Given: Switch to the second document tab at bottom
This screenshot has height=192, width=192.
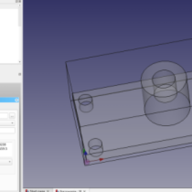Looking at the screenshot, I should pos(71,191).
